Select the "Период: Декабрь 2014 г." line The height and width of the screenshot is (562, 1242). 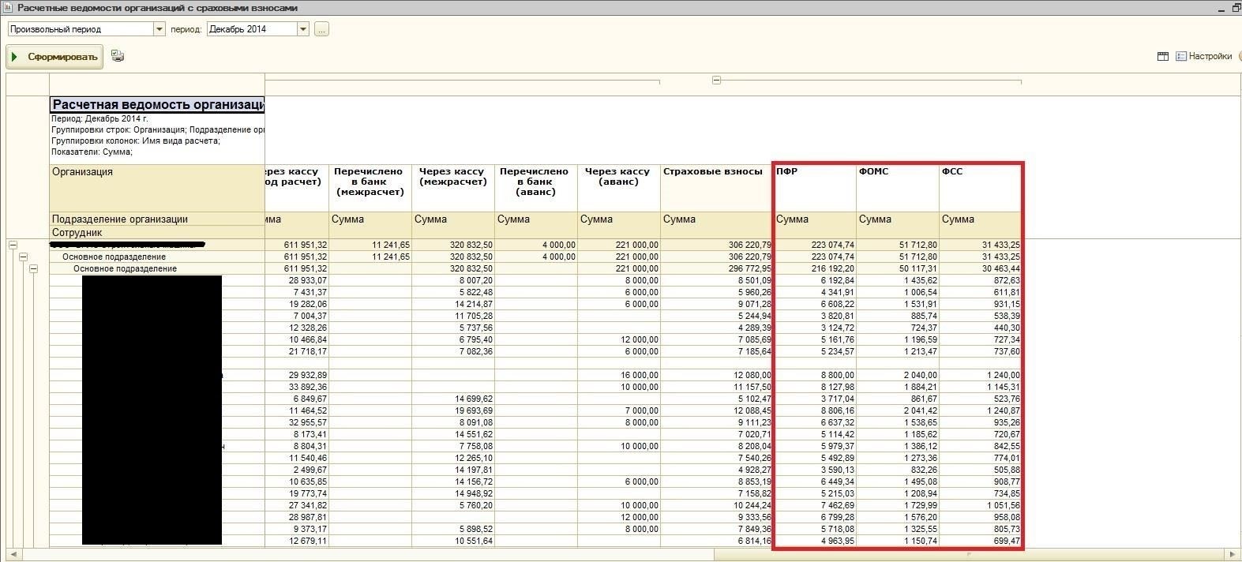pyautogui.click(x=99, y=118)
